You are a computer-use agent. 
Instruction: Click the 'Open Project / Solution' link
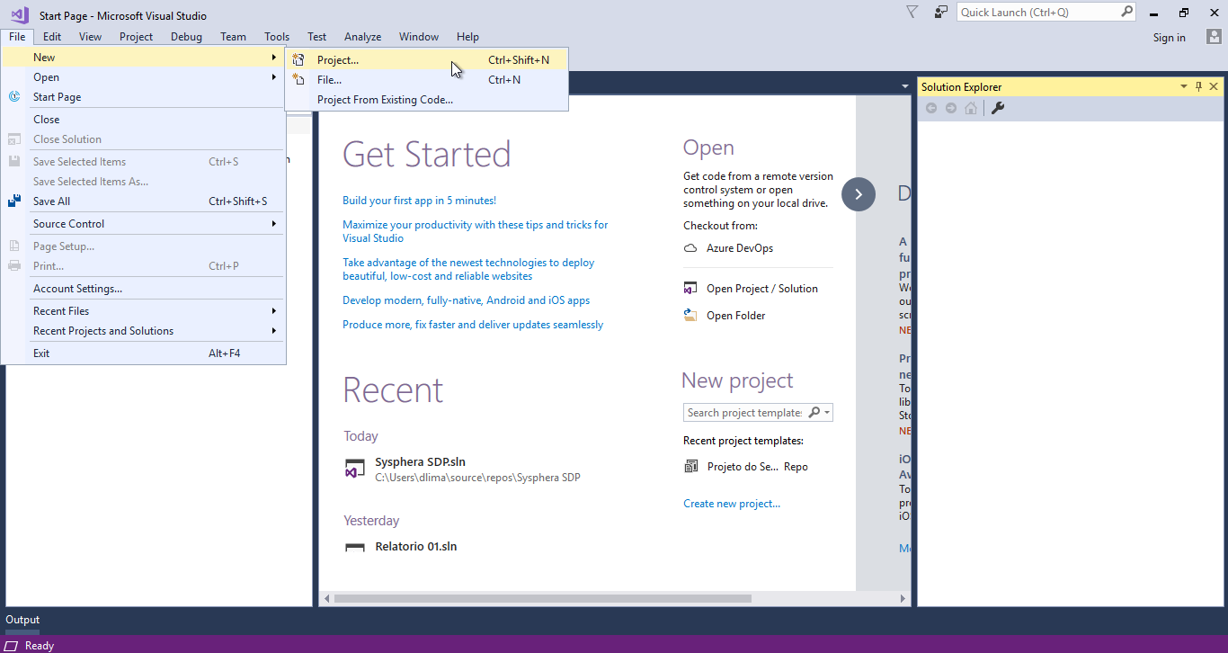coord(762,289)
